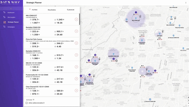Click the 919.7 k value
The width and height of the screenshot is (189, 107).
[x=60, y=55]
